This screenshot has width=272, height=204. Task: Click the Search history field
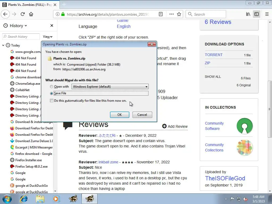coord(21,37)
